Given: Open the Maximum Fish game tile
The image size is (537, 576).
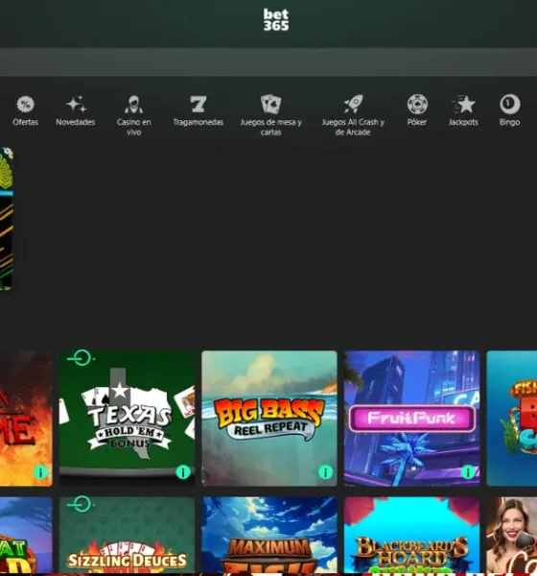Looking at the screenshot, I should tap(269, 536).
